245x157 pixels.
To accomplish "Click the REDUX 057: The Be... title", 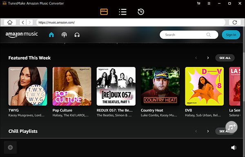I will point(114,111).
